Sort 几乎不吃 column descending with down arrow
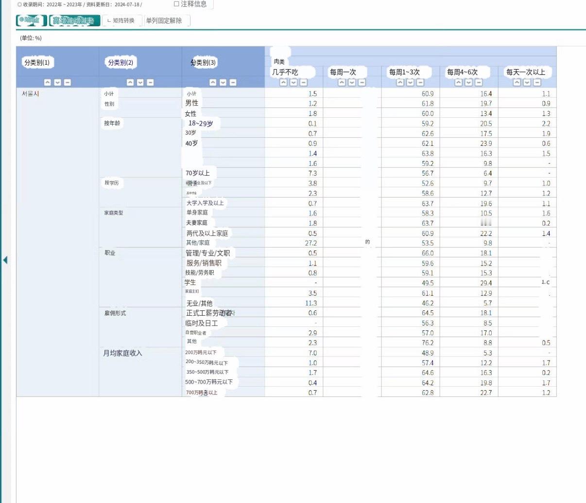This screenshot has height=503, width=586. [293, 82]
